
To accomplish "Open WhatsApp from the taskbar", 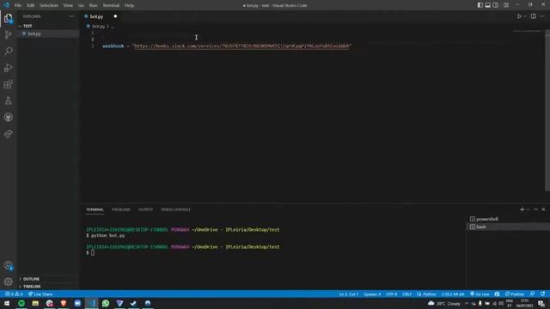I will 106,303.
